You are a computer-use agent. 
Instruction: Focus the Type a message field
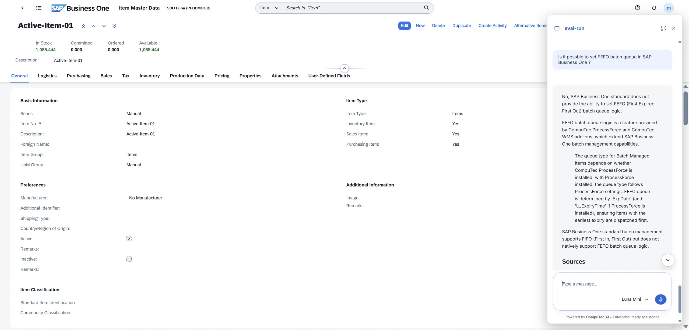612,284
